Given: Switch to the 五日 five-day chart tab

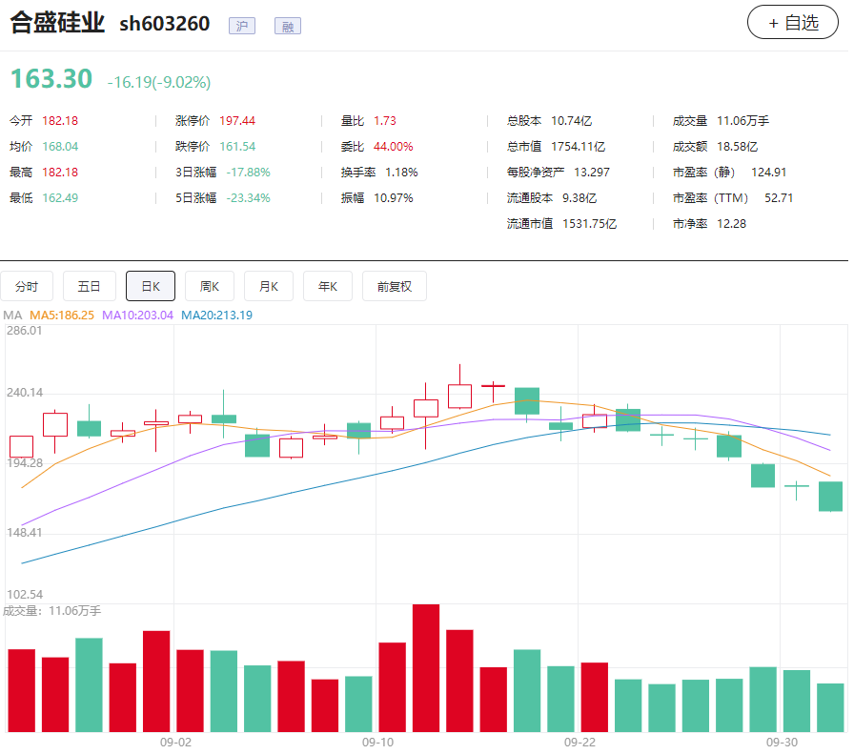Looking at the screenshot, I should point(90,286).
